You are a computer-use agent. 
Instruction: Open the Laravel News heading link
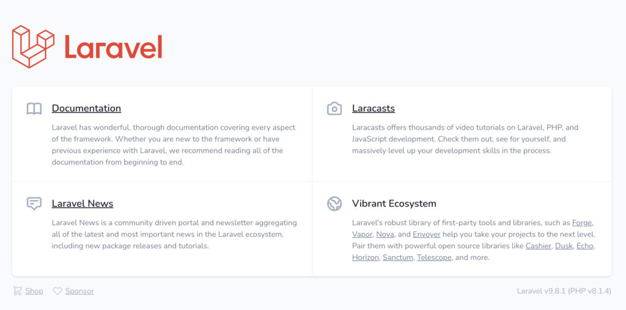[x=83, y=204]
